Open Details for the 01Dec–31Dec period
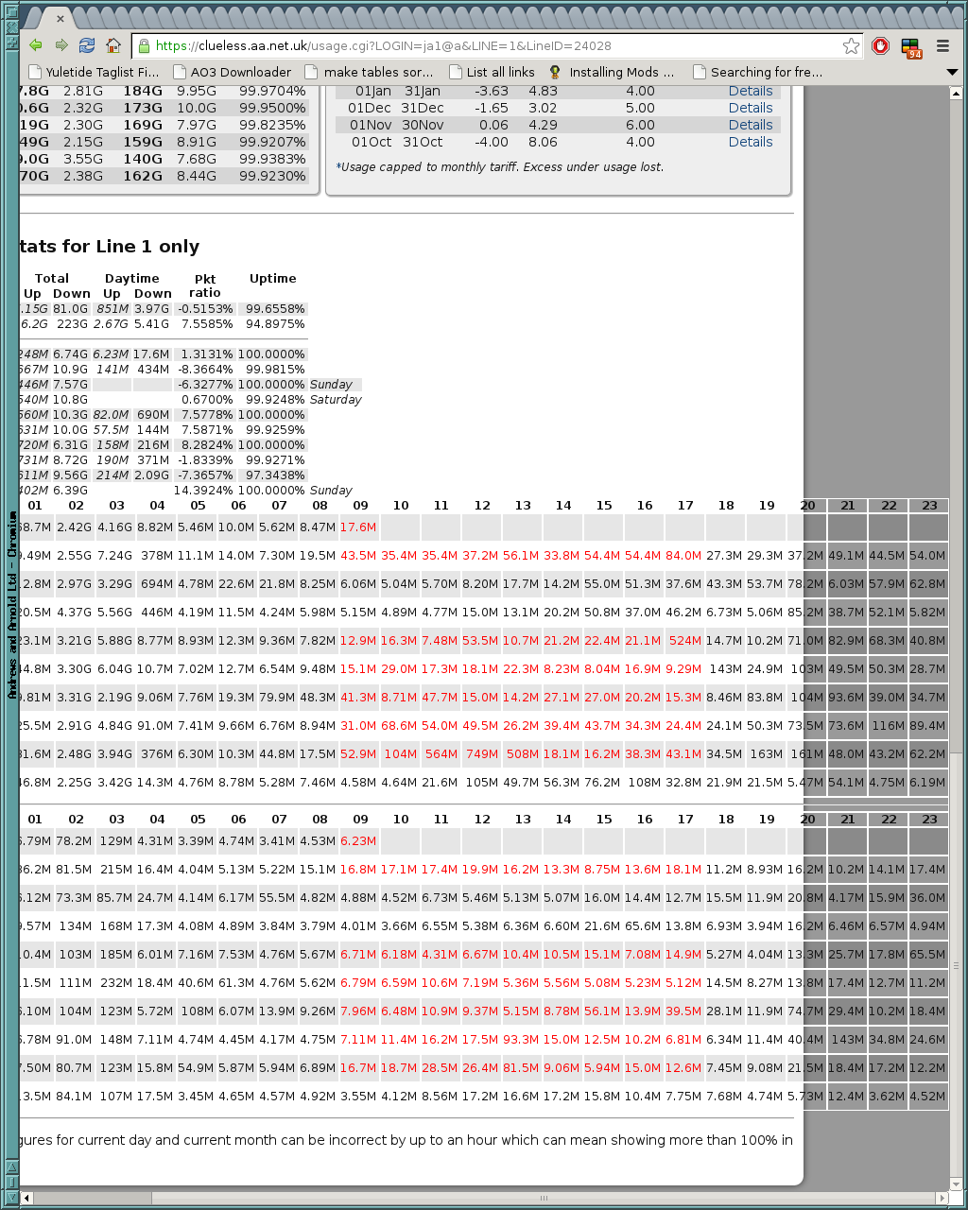The height and width of the screenshot is (1210, 968). tap(751, 108)
